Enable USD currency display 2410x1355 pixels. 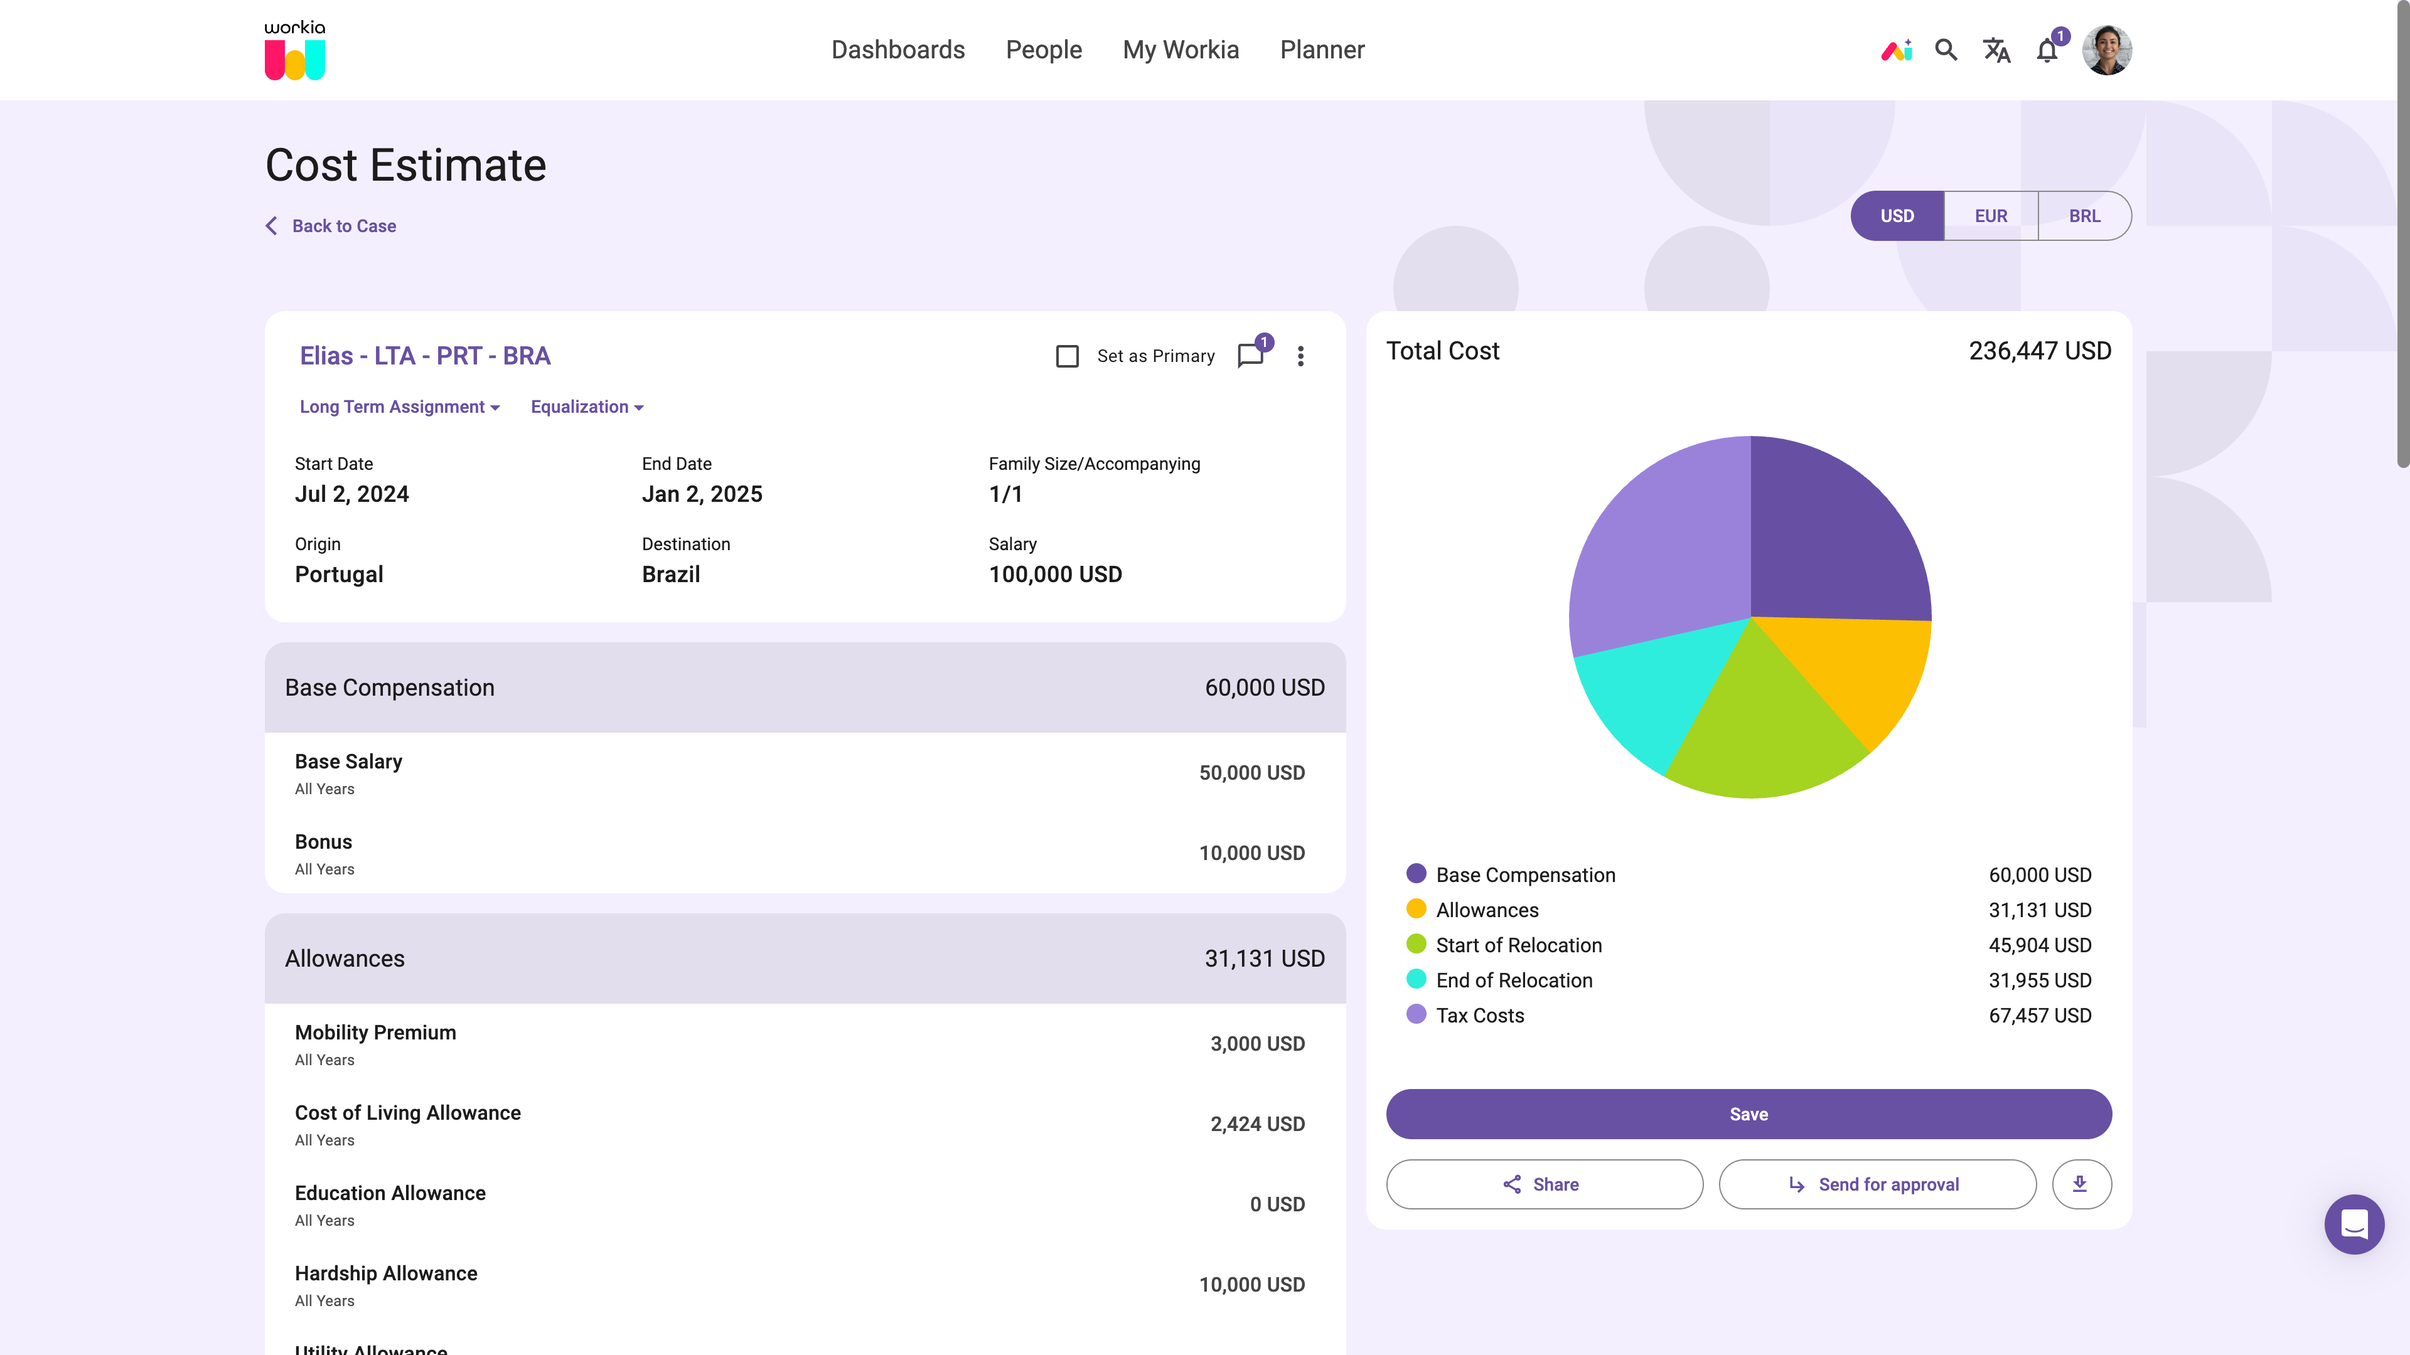click(x=1897, y=215)
